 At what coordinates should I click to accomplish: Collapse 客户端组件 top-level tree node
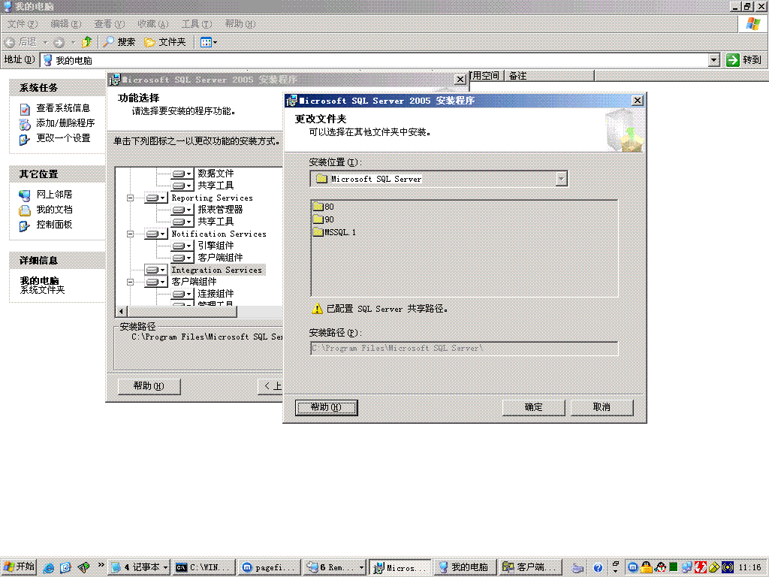pyautogui.click(x=130, y=282)
